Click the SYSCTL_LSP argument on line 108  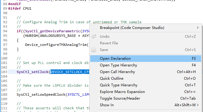tap(78, 94)
